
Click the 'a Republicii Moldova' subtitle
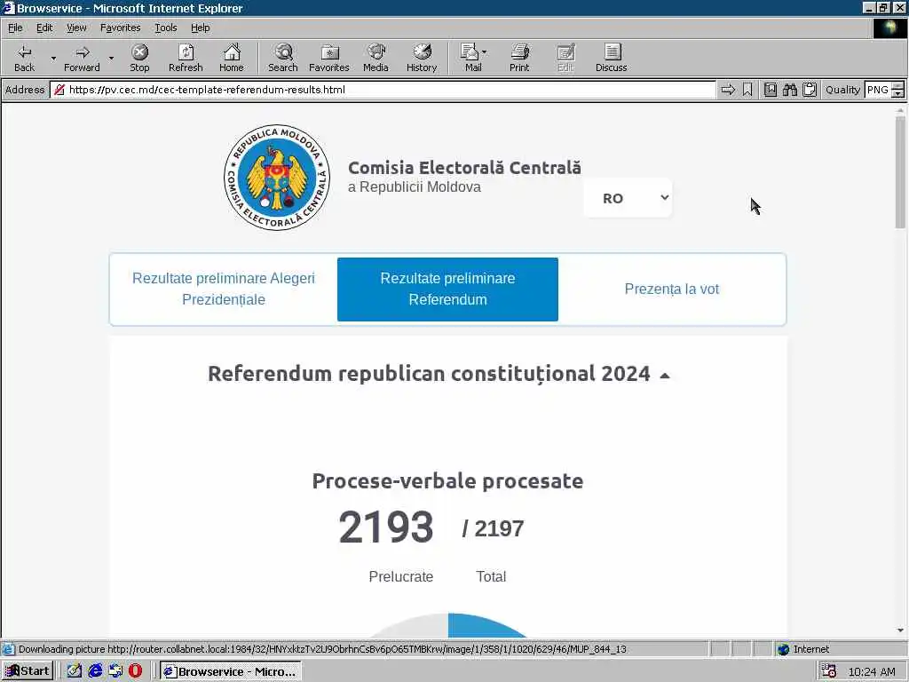[415, 187]
